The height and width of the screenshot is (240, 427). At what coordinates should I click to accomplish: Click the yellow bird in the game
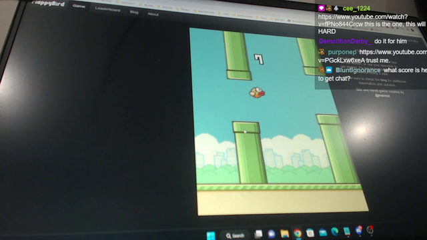257,93
